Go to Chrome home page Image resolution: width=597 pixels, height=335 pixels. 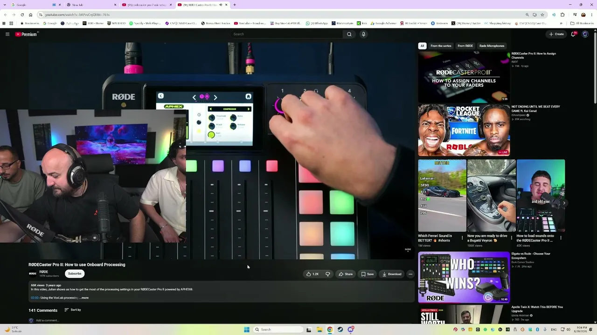coord(31,15)
